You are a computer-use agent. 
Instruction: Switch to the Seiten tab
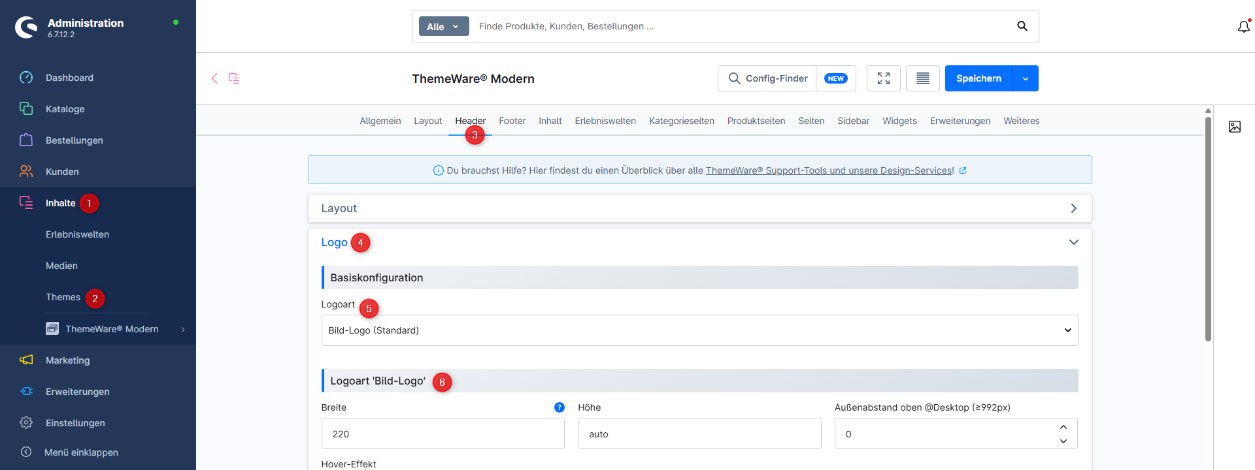[x=811, y=121]
